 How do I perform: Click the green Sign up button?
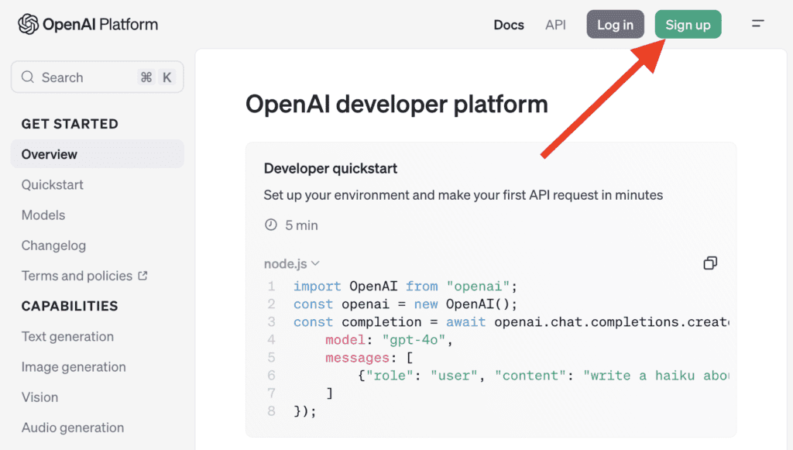(x=688, y=24)
